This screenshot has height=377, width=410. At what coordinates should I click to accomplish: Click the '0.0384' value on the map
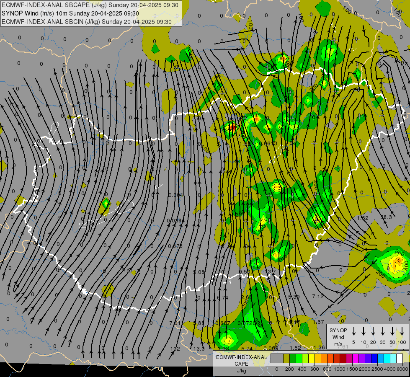click(x=175, y=221)
